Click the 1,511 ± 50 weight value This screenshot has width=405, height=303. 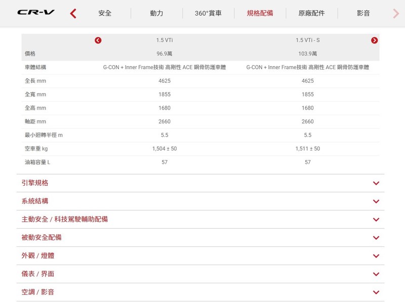click(308, 148)
